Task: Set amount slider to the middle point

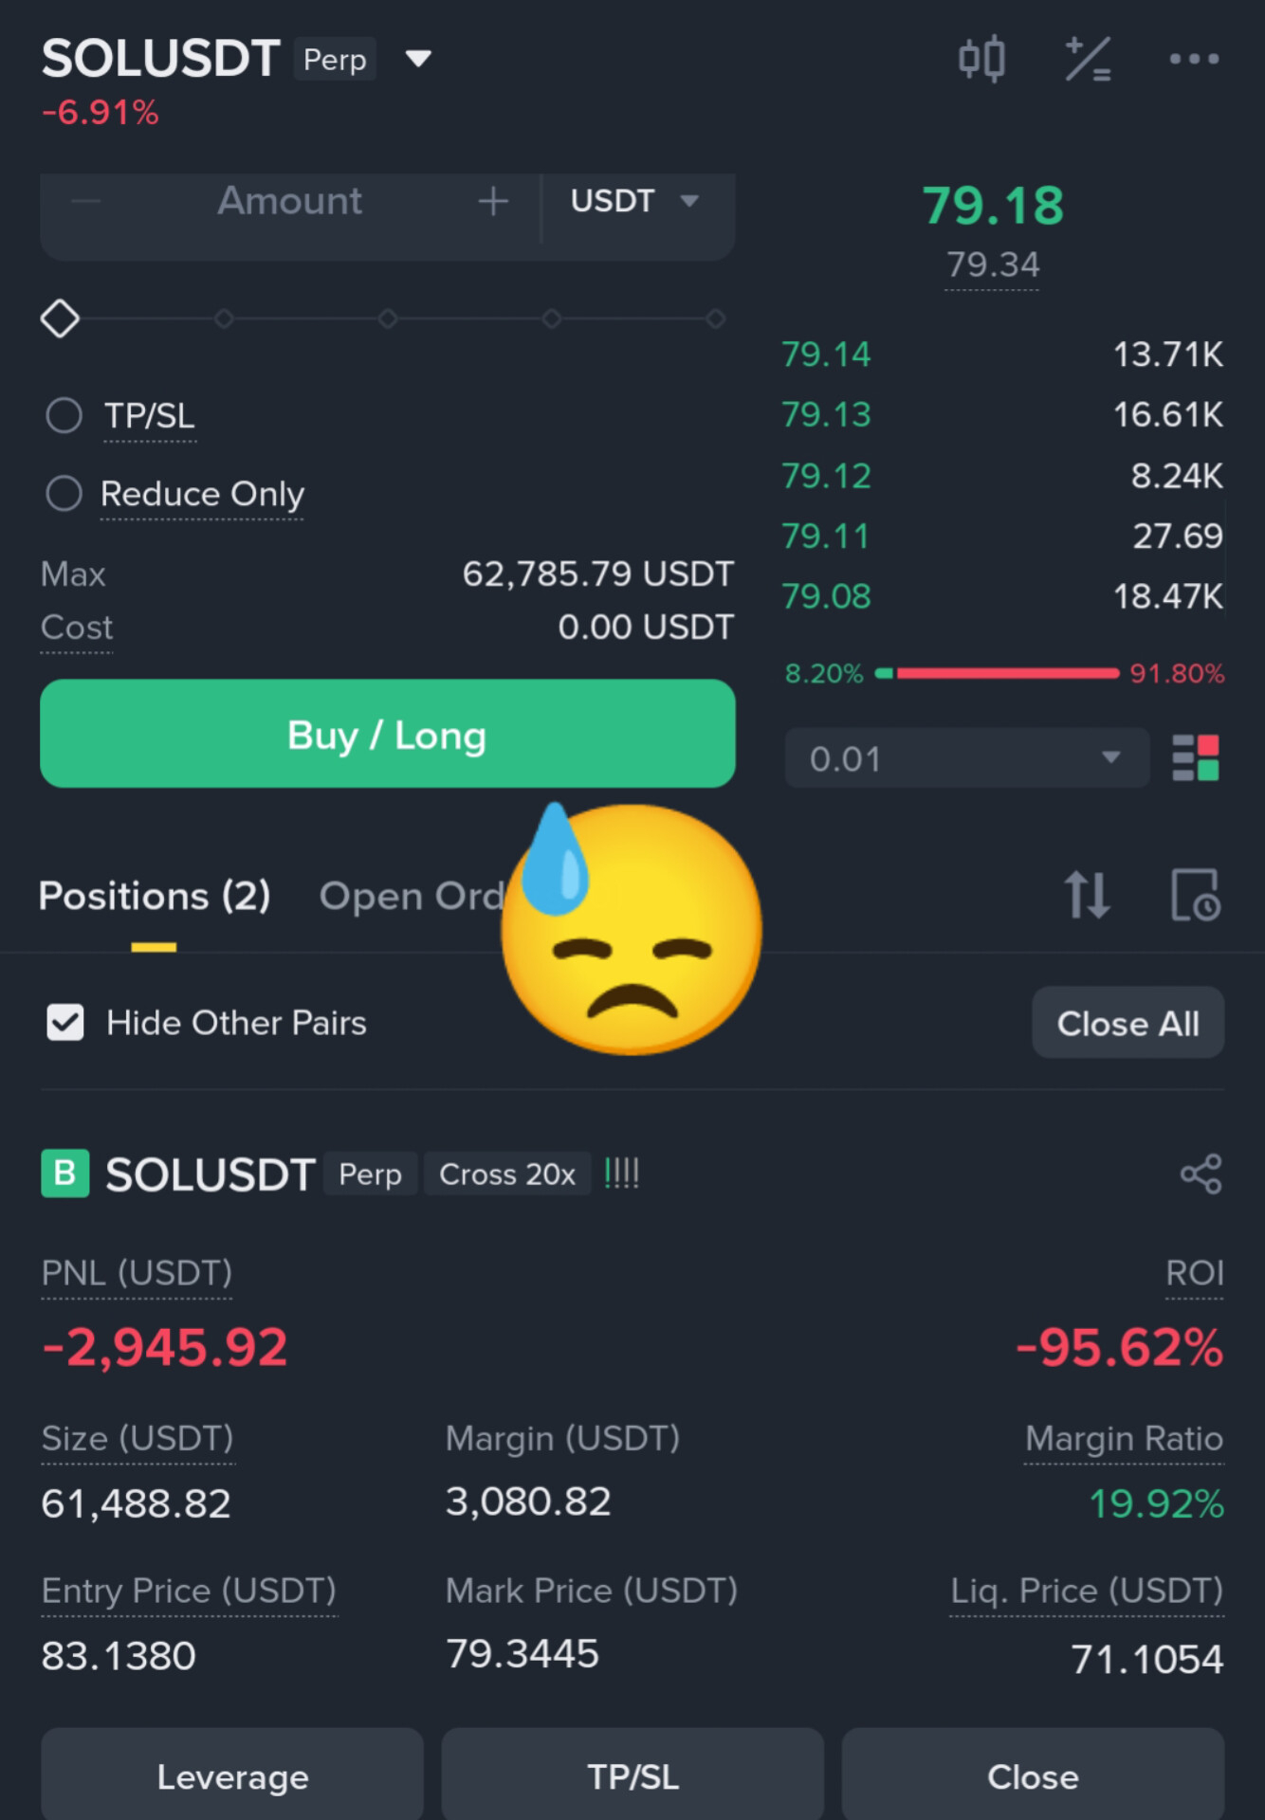Action: tap(388, 318)
